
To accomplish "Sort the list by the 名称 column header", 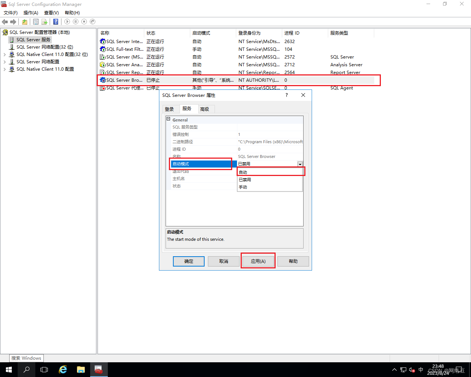I will coord(121,33).
